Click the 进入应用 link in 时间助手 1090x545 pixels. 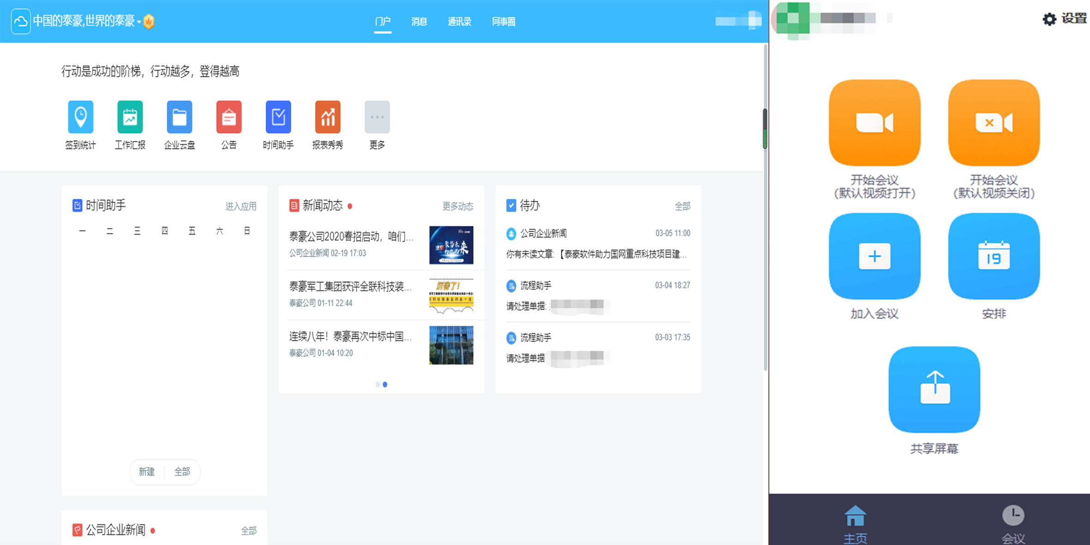[x=240, y=206]
